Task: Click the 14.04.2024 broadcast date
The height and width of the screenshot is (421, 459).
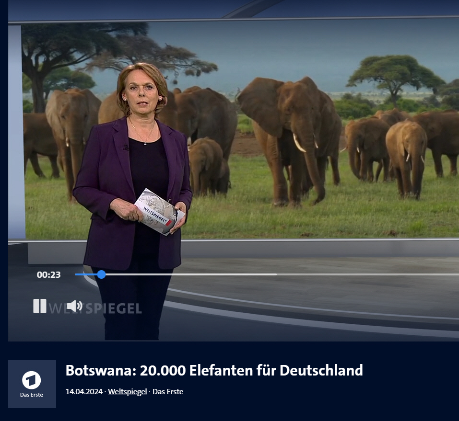Action: tap(84, 392)
